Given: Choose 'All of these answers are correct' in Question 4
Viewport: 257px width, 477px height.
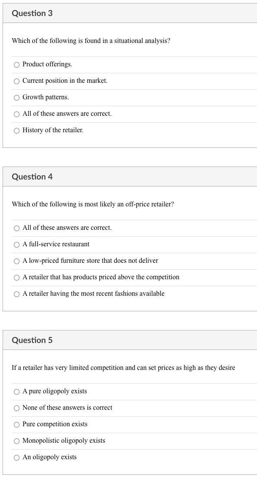Looking at the screenshot, I should tap(16, 228).
